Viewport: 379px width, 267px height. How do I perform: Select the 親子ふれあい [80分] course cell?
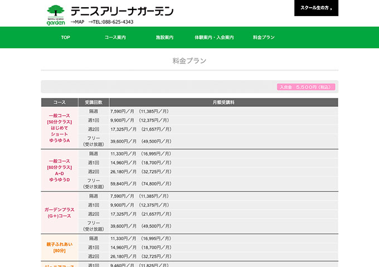[60, 247]
